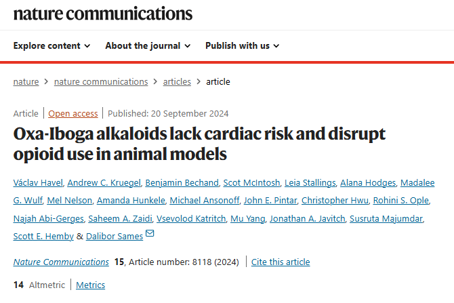This screenshot has height=303, width=454.
Task: Open author Jonathan A. Javitch link
Action: (308, 219)
